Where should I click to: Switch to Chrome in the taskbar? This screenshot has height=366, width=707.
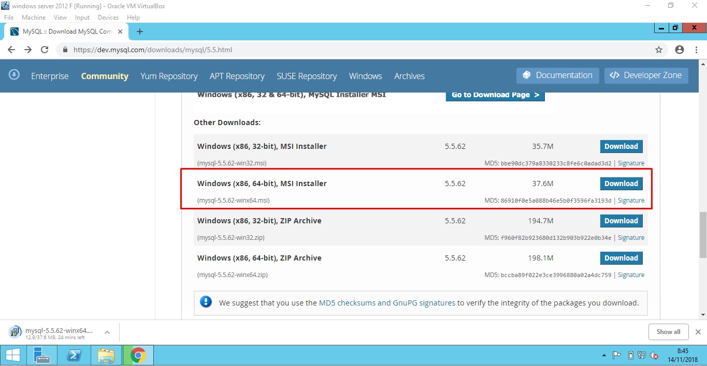tap(138, 356)
